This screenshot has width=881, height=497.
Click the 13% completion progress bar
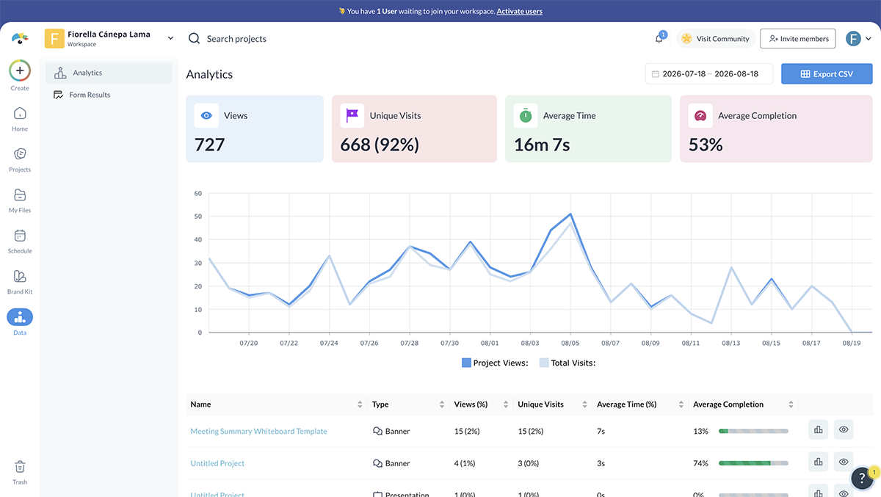coord(753,432)
